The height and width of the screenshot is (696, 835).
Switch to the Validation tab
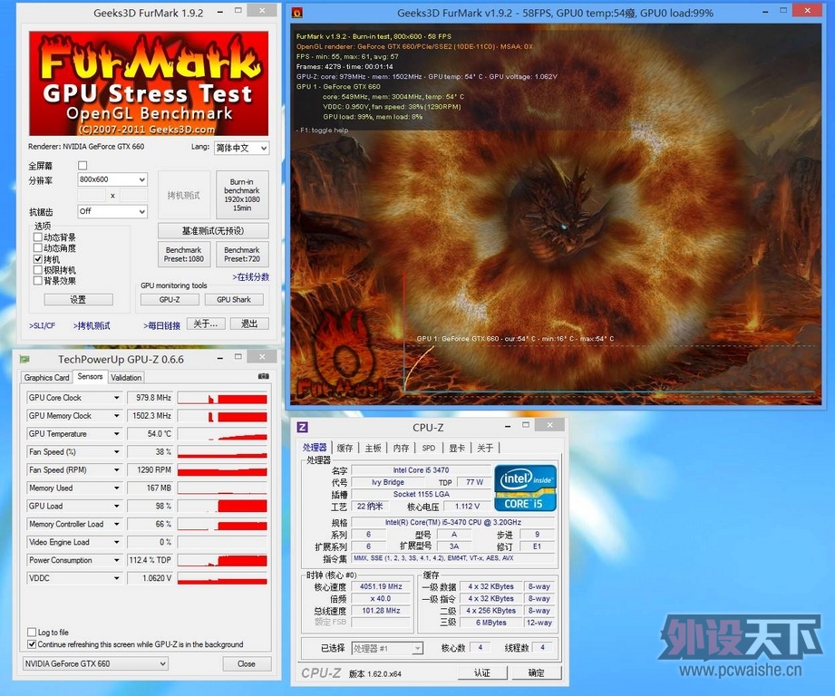point(126,377)
